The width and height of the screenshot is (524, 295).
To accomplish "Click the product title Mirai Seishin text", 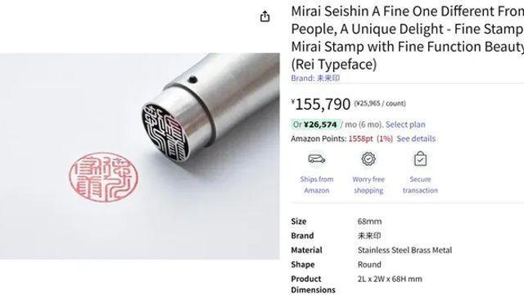I will point(408,38).
